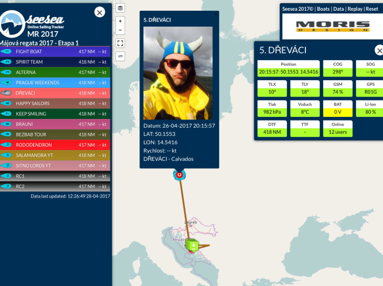
Task: Select BRAUNI row name
Action: 24,124
